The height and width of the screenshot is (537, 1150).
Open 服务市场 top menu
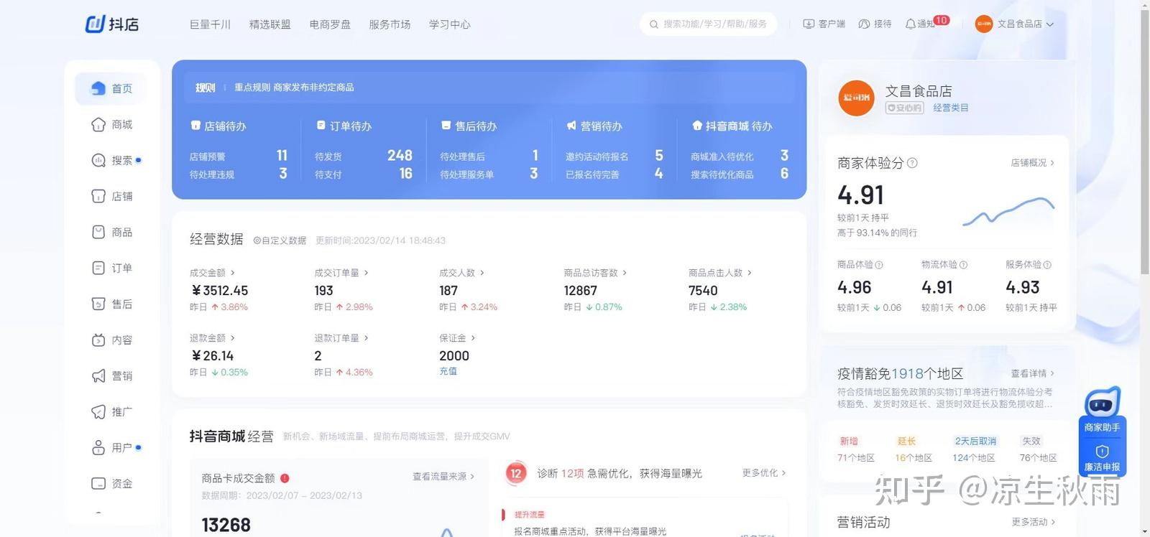tap(390, 24)
